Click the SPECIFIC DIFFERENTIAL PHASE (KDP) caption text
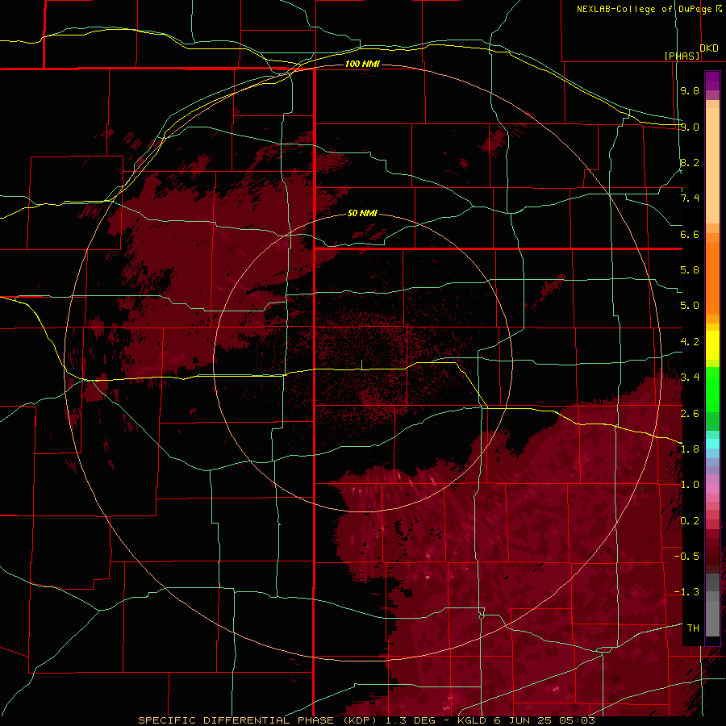 pyautogui.click(x=257, y=720)
